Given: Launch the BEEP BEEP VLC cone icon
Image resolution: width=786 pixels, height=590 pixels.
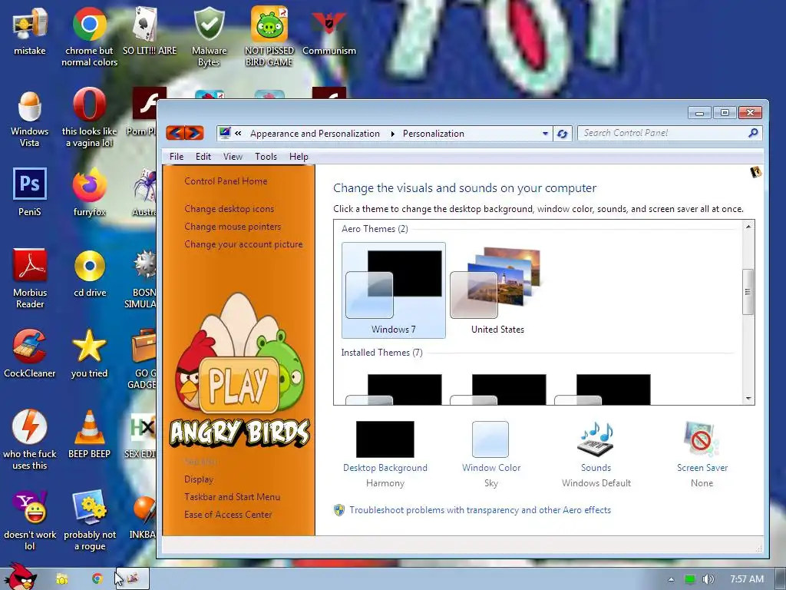Looking at the screenshot, I should pos(89,434).
